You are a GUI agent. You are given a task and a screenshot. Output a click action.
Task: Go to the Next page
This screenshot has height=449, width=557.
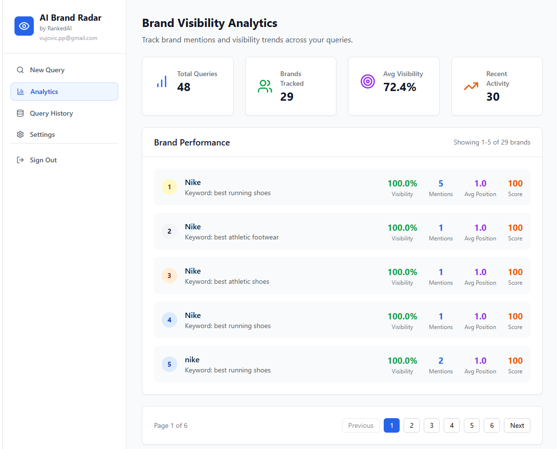pos(517,425)
